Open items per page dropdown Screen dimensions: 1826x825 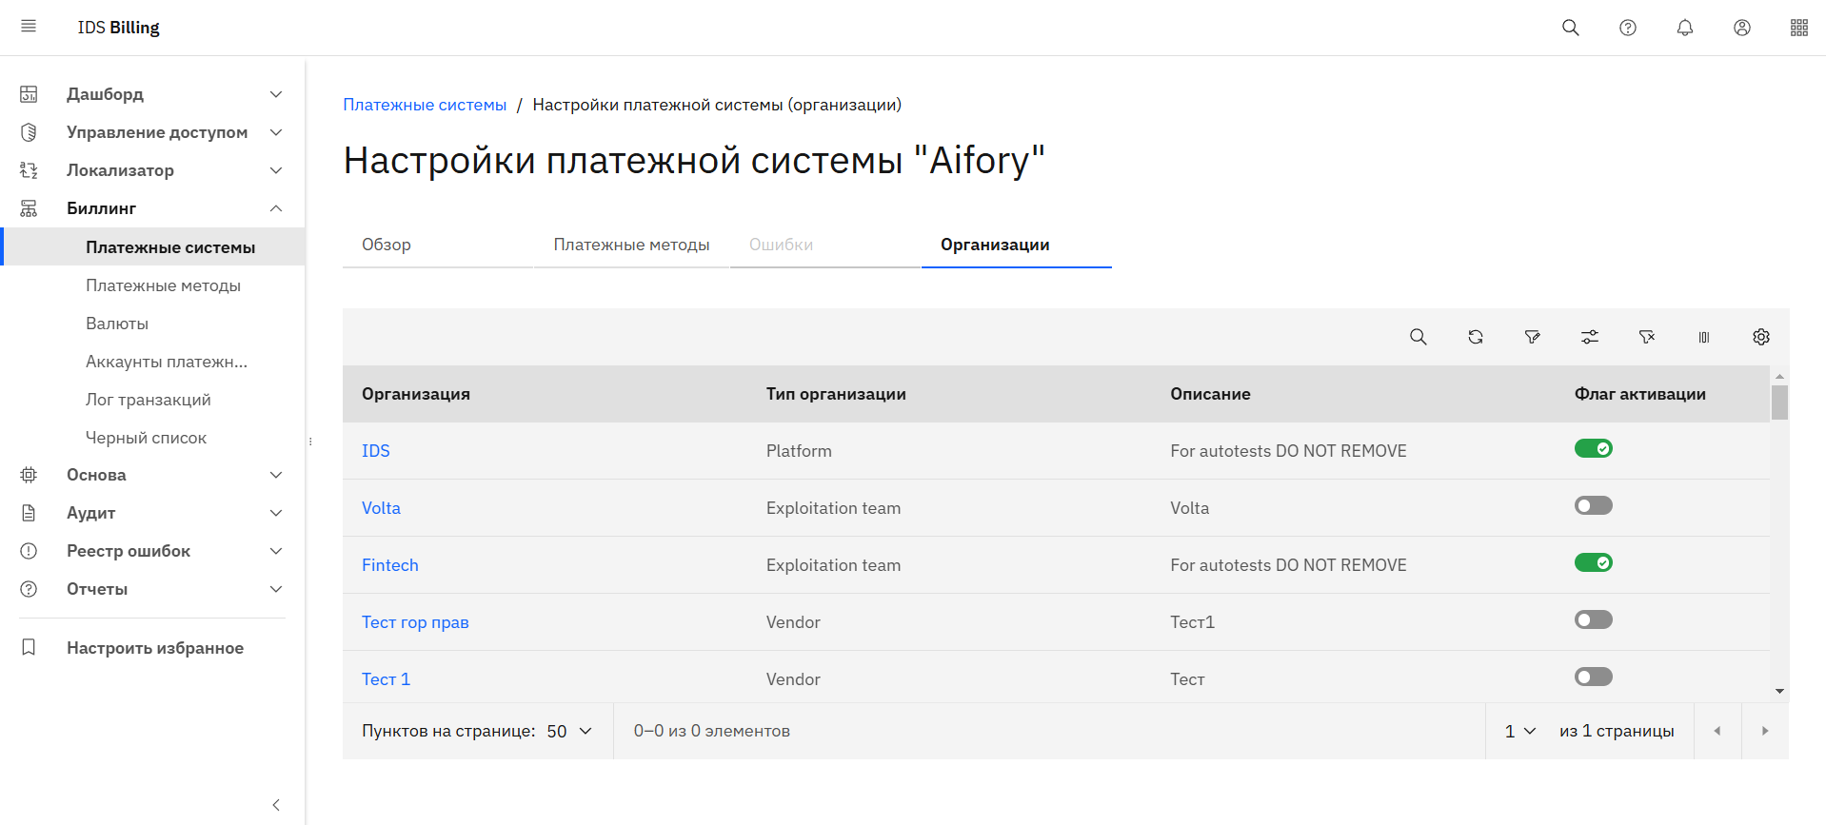[569, 731]
